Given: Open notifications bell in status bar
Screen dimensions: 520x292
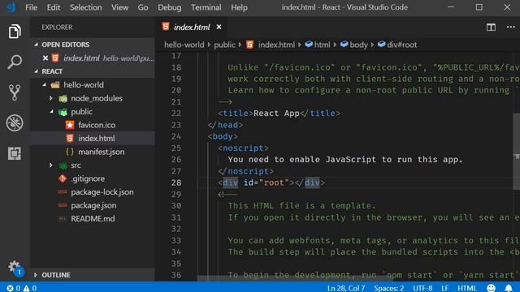Looking at the screenshot, I should point(509,288).
